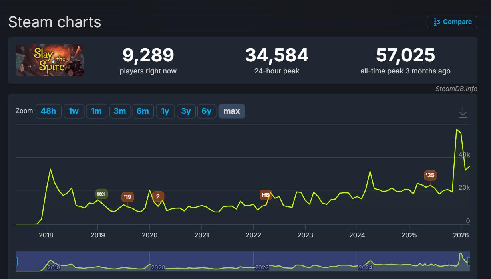
Task: Set zoom to 6y
Action: pyautogui.click(x=206, y=111)
